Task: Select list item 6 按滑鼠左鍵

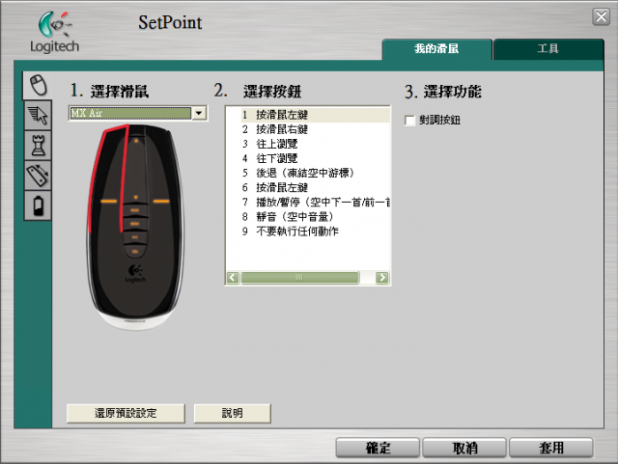Action: 316,187
